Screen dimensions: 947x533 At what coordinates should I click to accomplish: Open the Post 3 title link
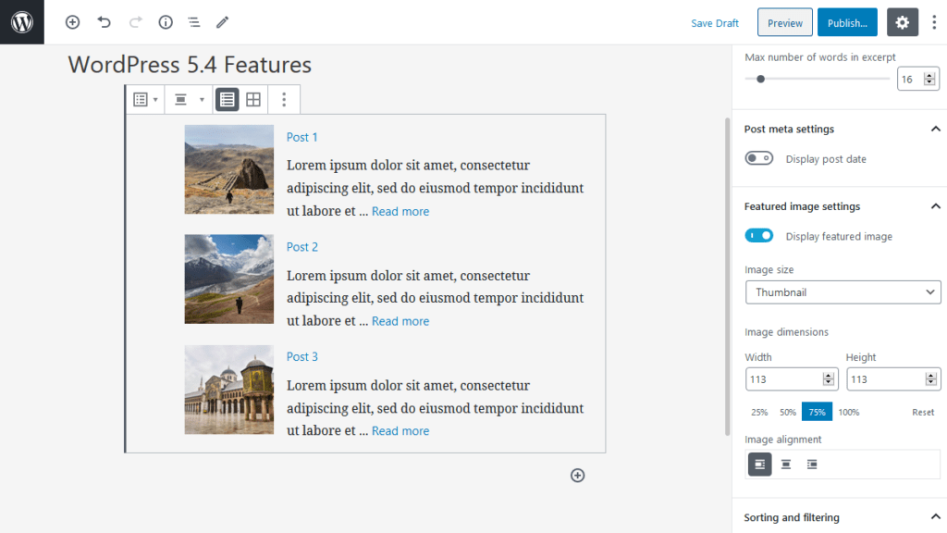click(302, 357)
